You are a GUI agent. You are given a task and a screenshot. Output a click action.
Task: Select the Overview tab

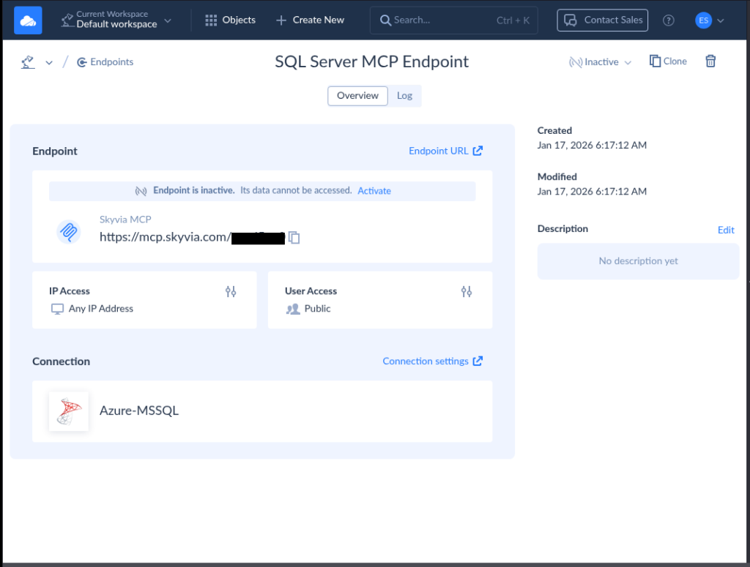click(x=357, y=95)
